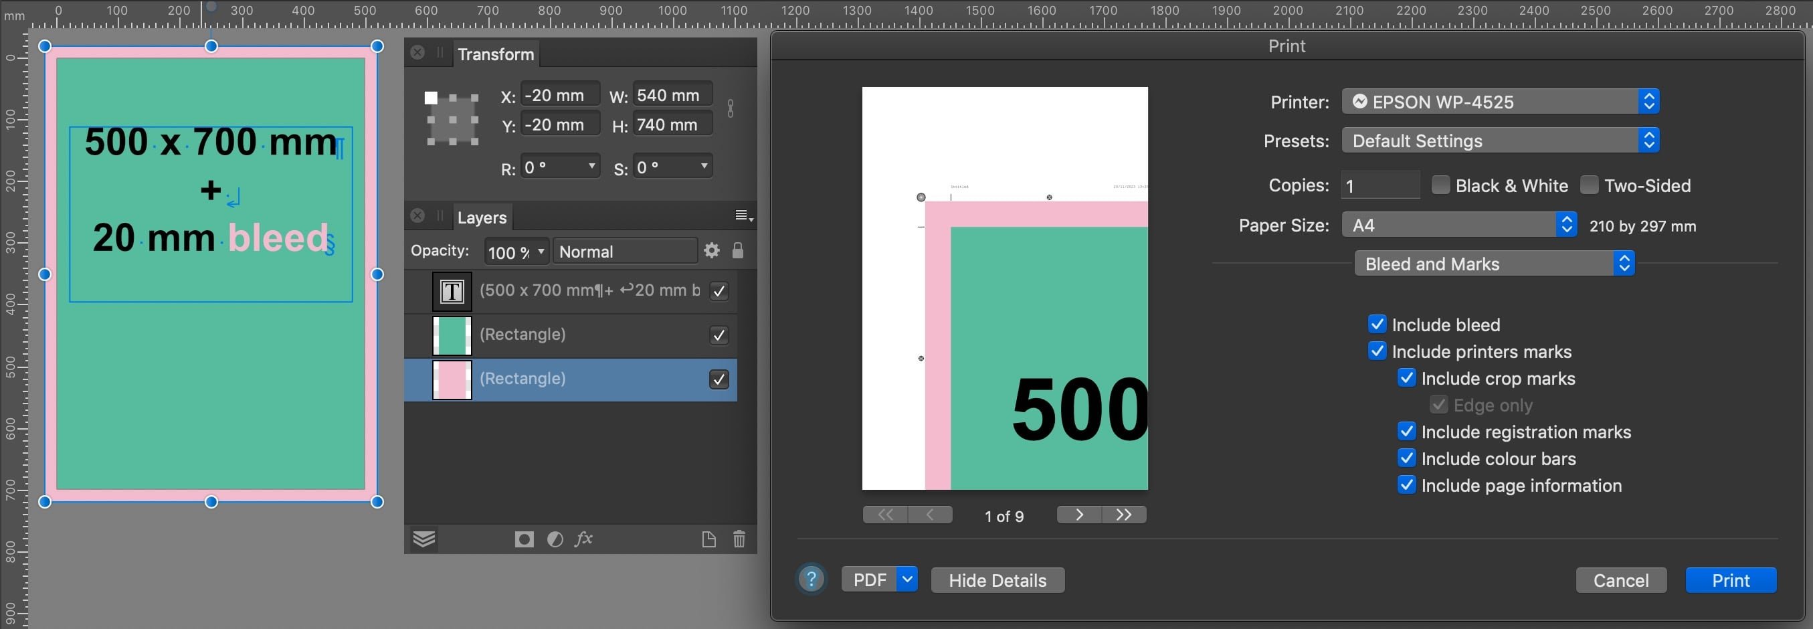Click the Print dialog help button
The height and width of the screenshot is (629, 1813).
pyautogui.click(x=811, y=579)
